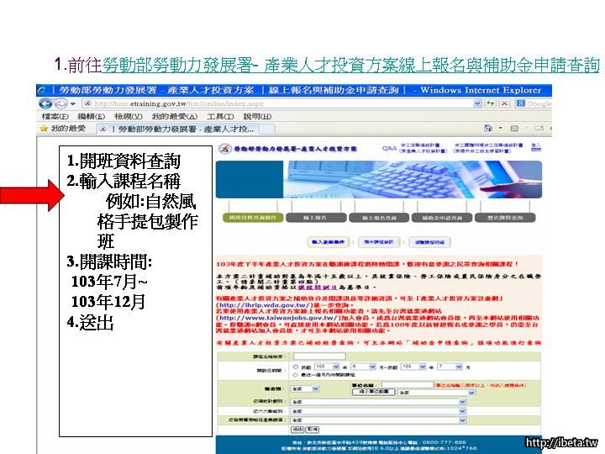Click the Q&A icon on site header
Image resolution: width=605 pixels, height=454 pixels.
(389, 148)
